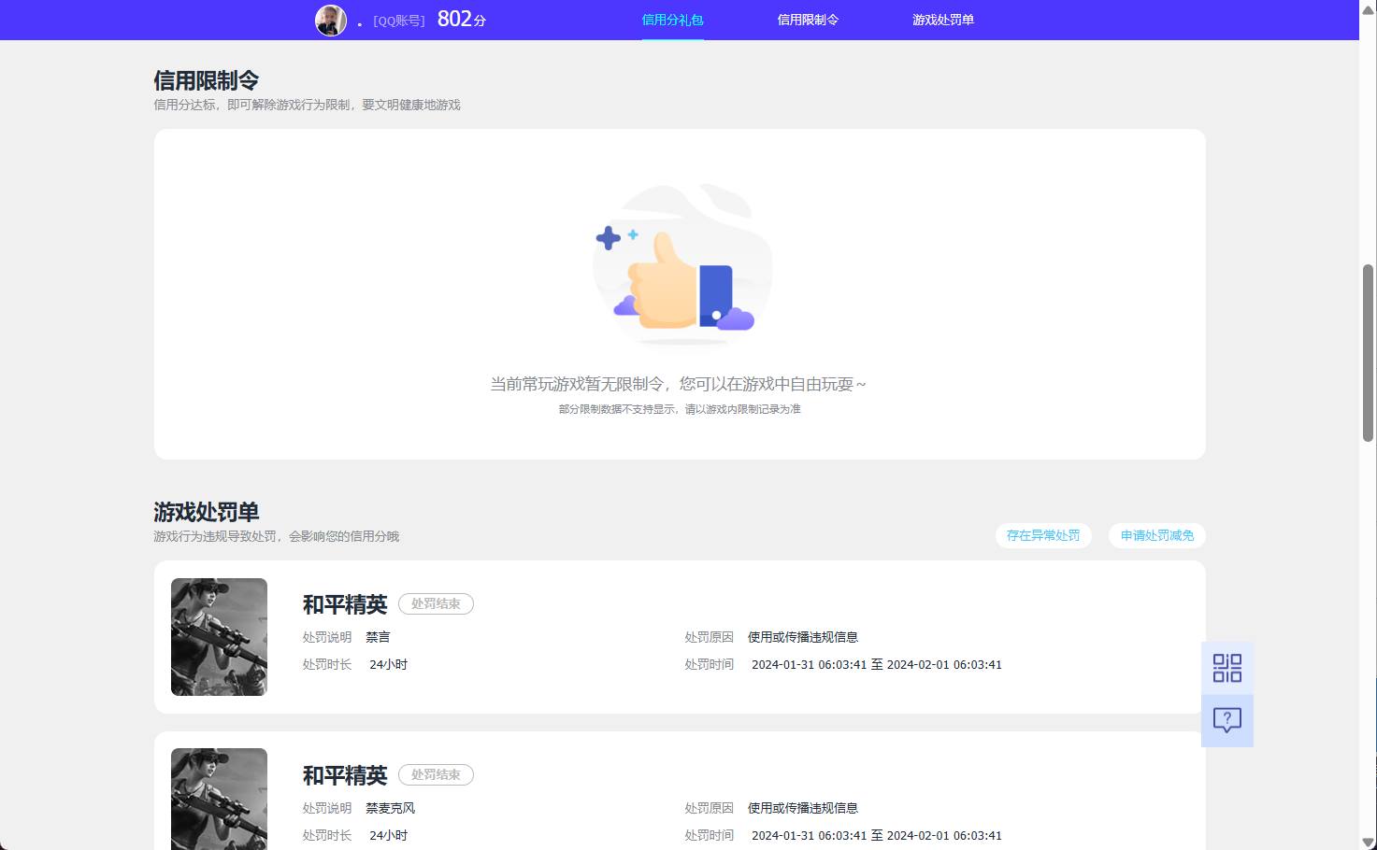Click the scrollbar down arrow
This screenshot has height=850, width=1377.
pyautogui.click(x=1368, y=843)
